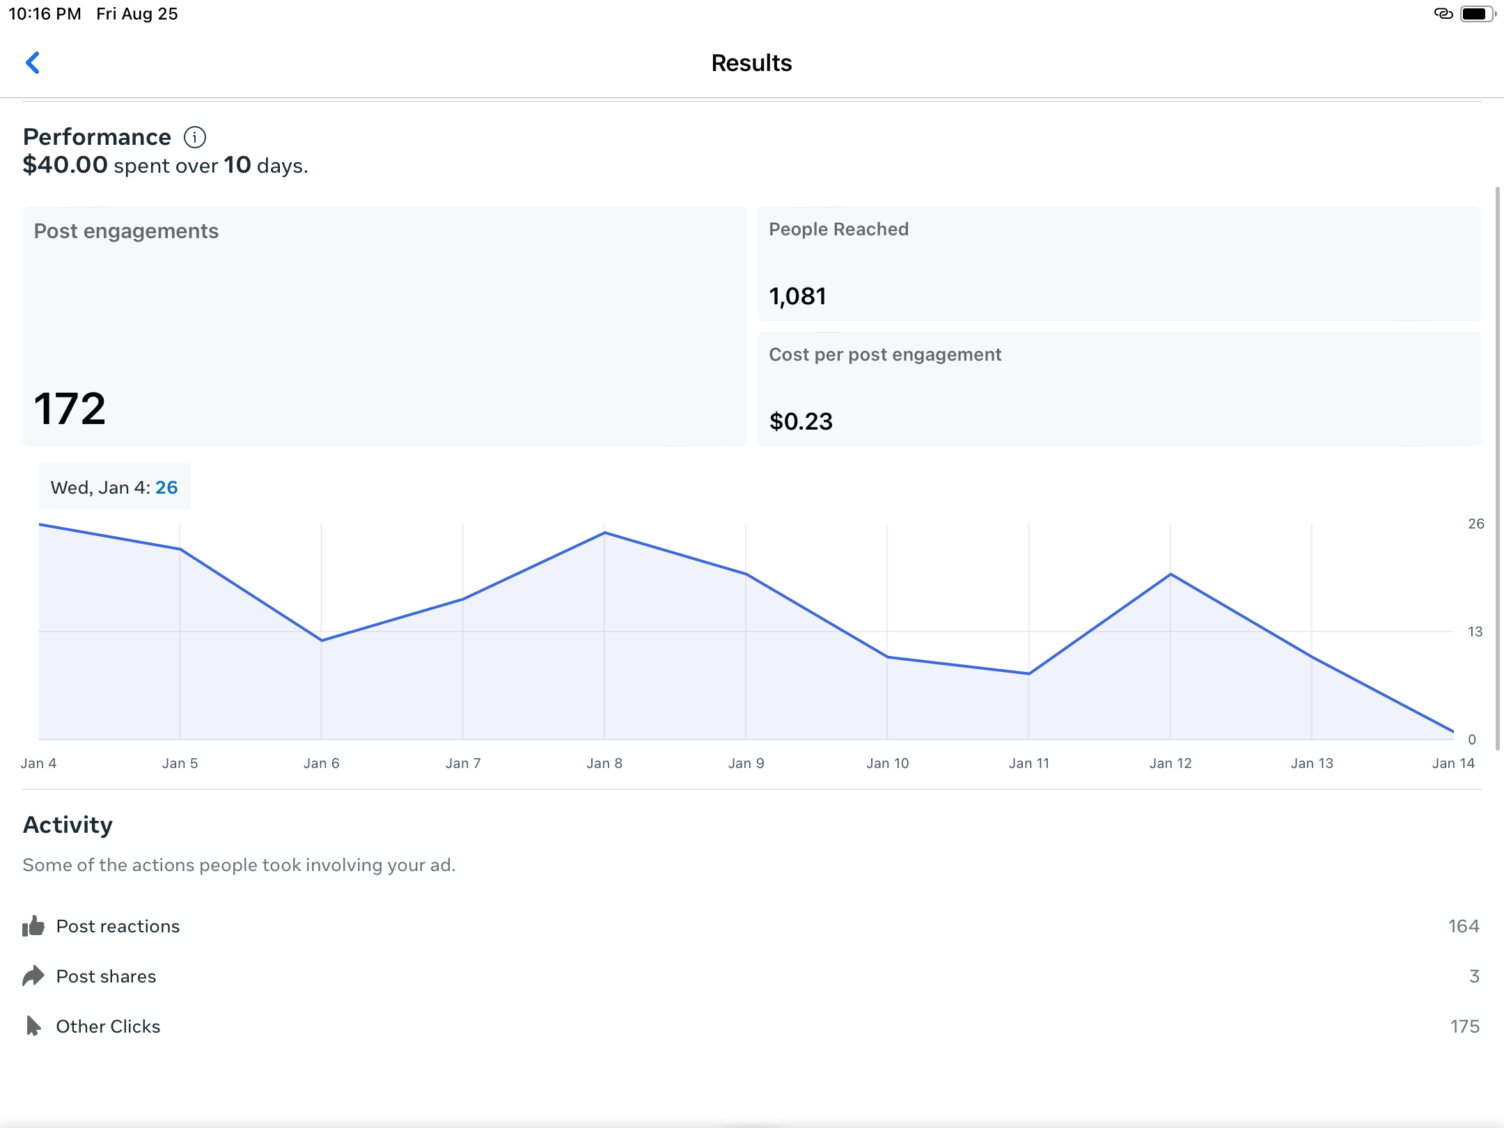Click the 10:16 PM clock
1504x1128 pixels.
click(45, 14)
